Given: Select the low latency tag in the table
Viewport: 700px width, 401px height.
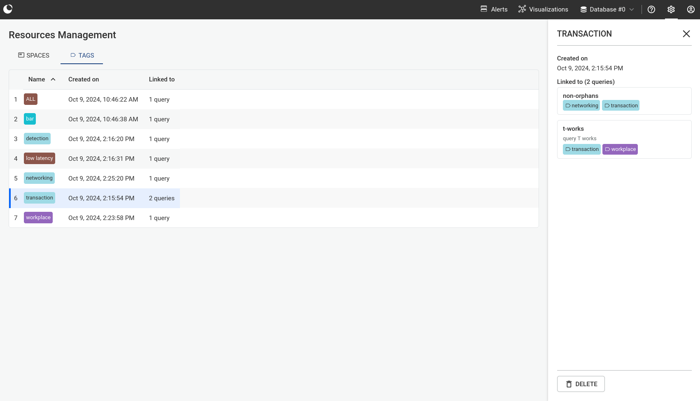Looking at the screenshot, I should coord(40,158).
